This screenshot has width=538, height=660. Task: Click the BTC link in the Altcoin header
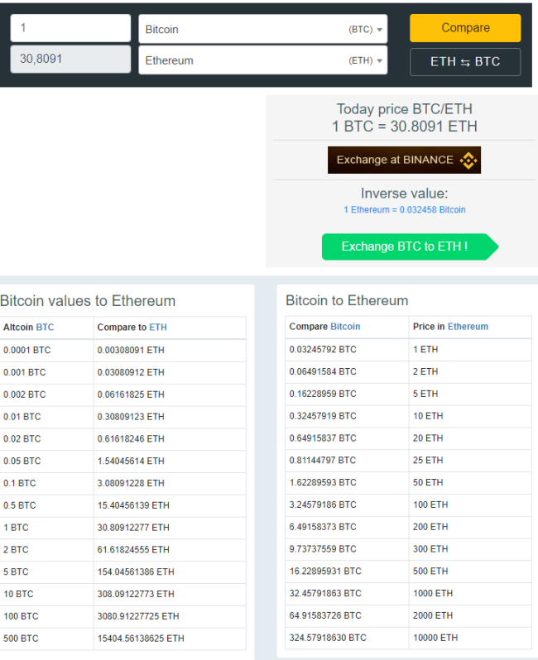pos(45,327)
